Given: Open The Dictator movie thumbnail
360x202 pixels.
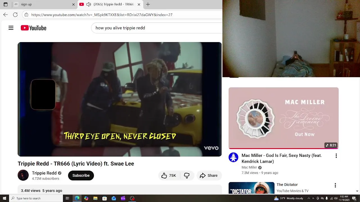Looking at the screenshot, I should [x=251, y=188].
